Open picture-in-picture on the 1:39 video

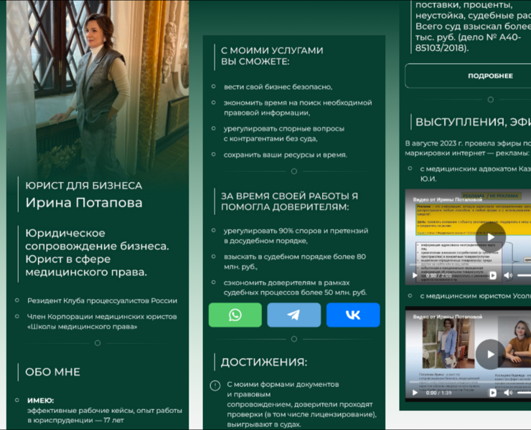(x=493, y=393)
